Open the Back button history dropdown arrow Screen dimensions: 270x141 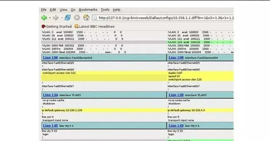50,18
